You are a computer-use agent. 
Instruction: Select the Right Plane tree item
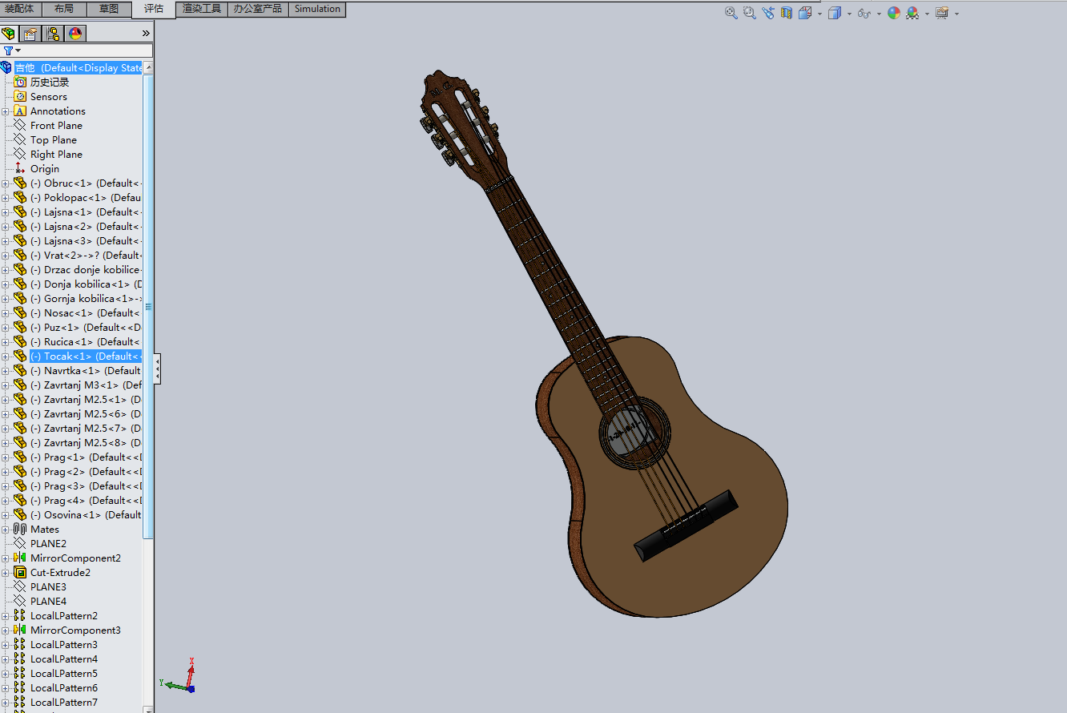(56, 155)
